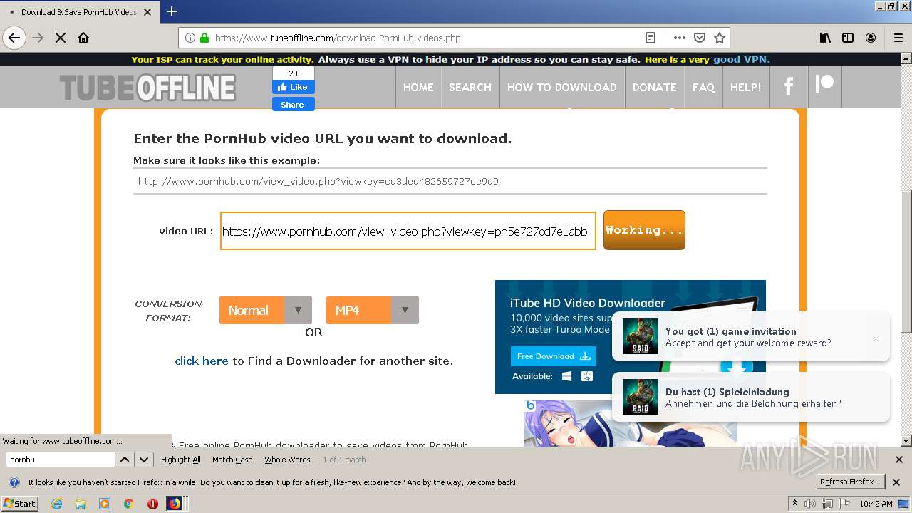Open the HOME navigation item
This screenshot has width=912, height=513.
(418, 87)
